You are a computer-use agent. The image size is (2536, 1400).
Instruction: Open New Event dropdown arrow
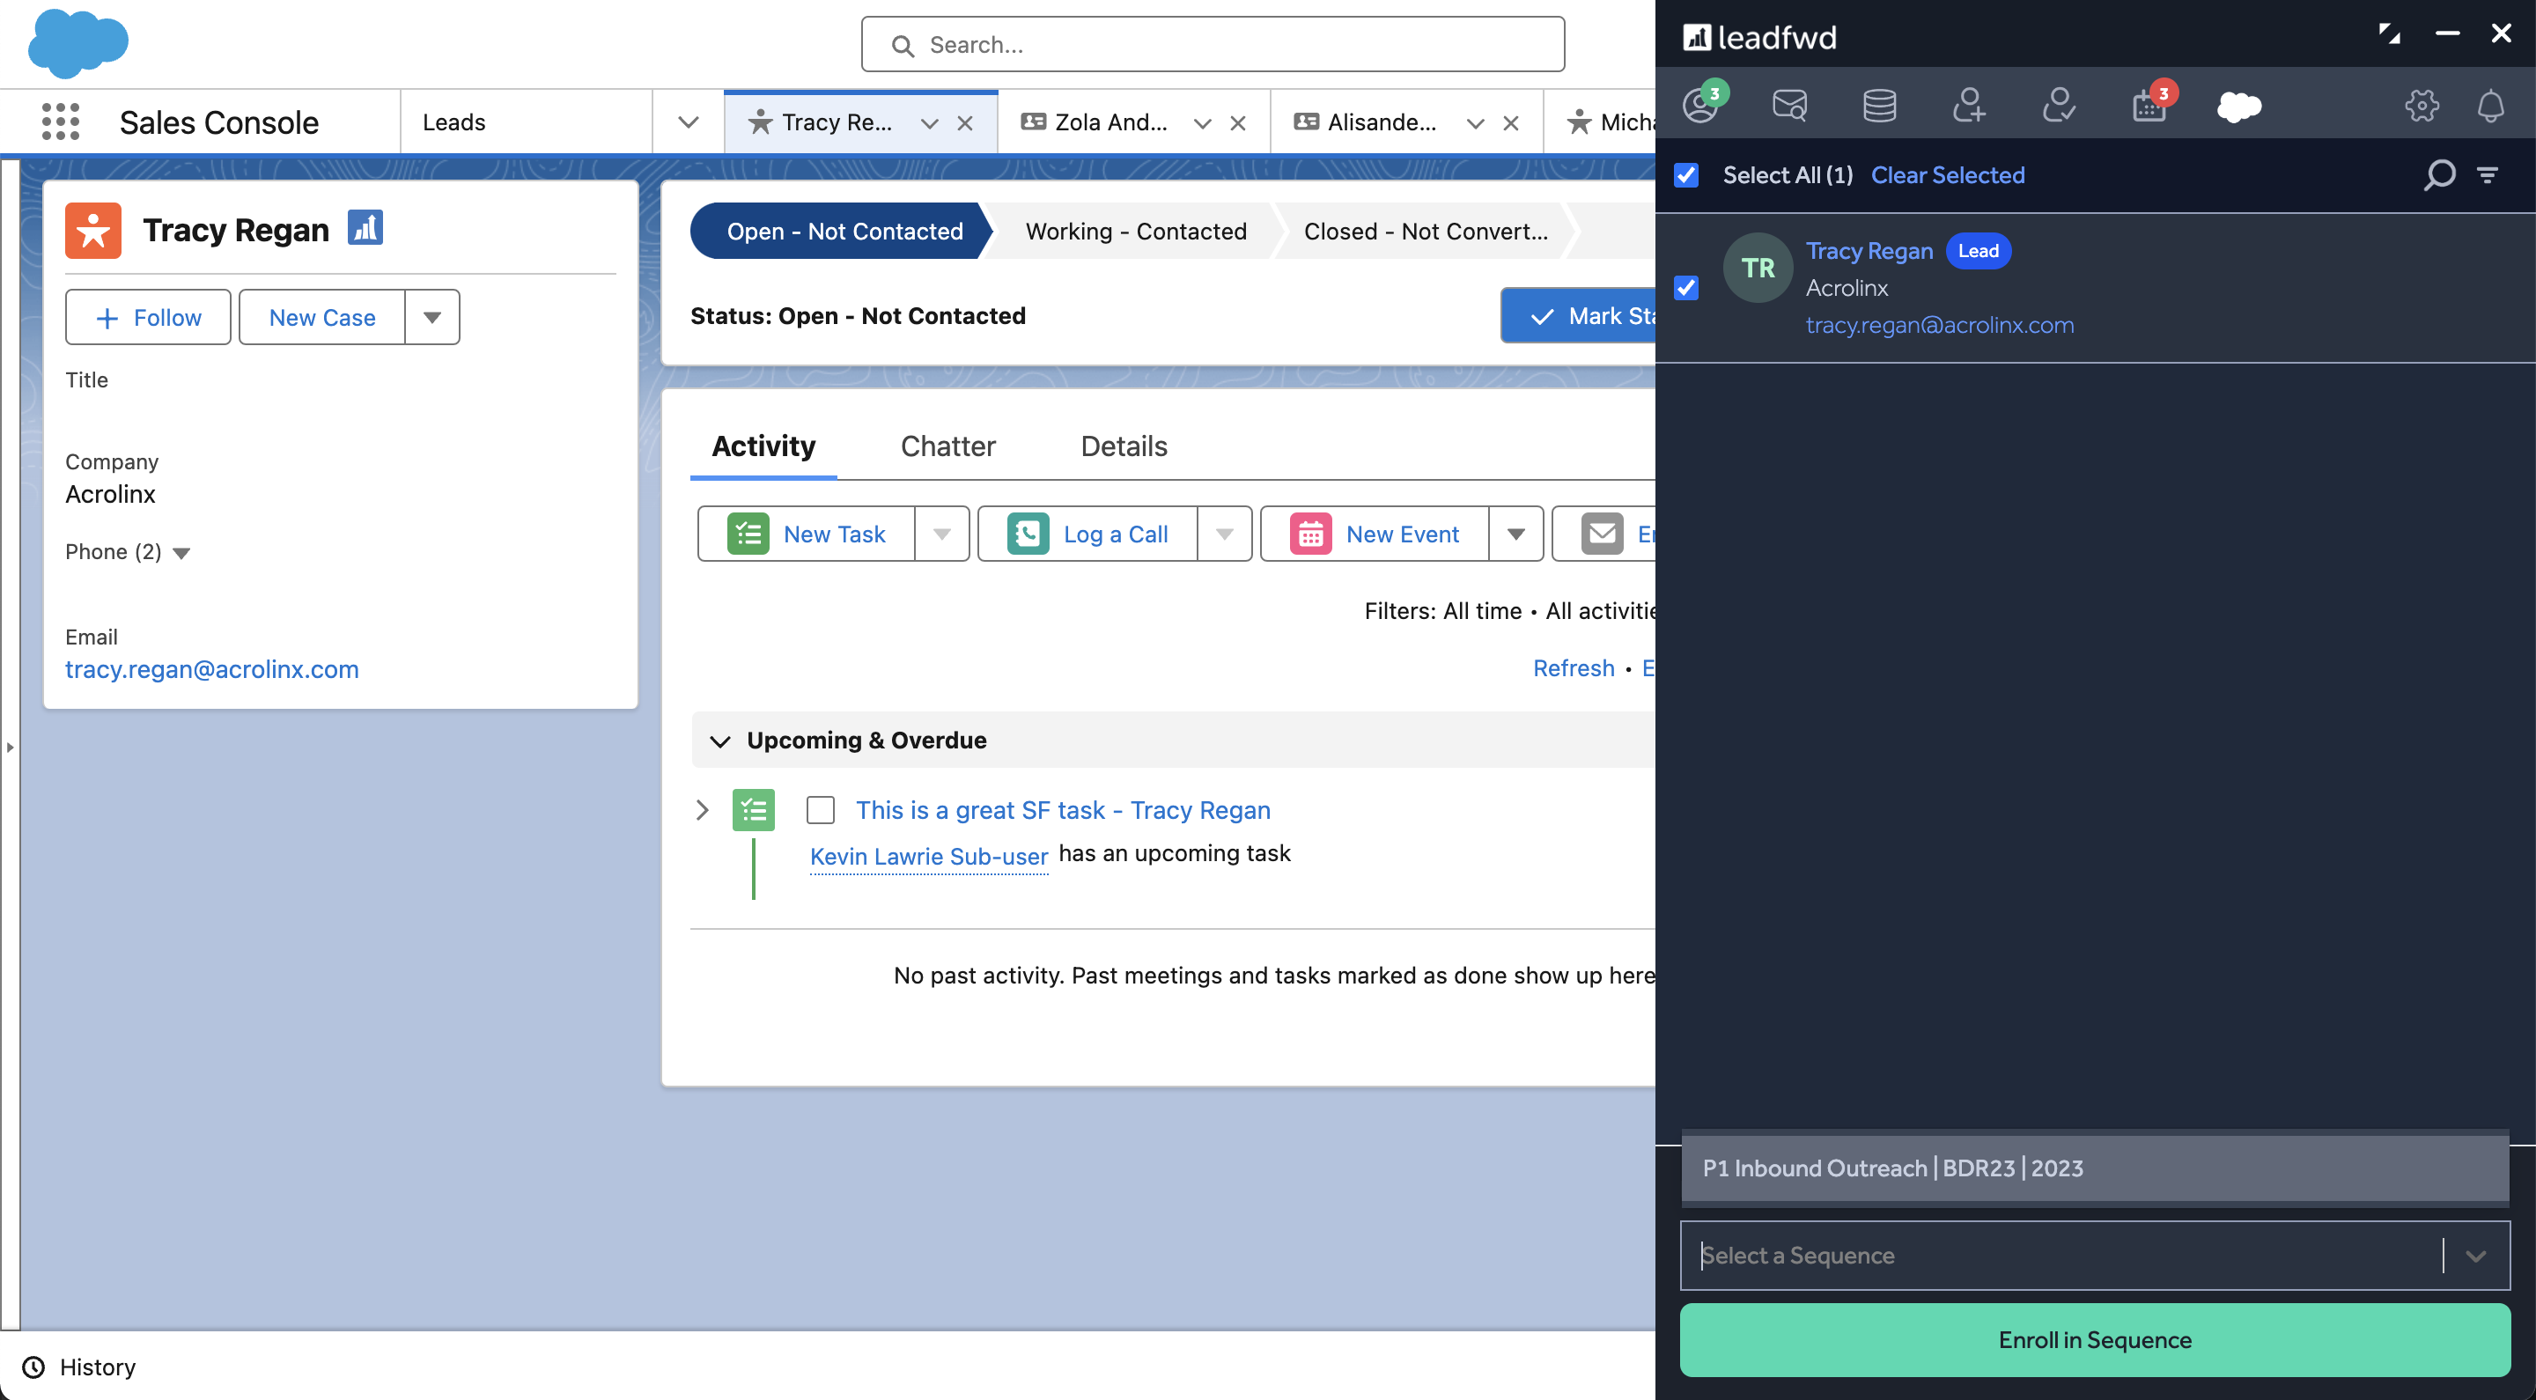pyautogui.click(x=1516, y=534)
